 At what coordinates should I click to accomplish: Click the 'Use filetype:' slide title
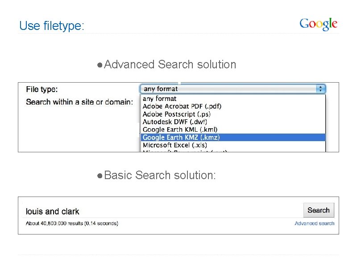pyautogui.click(x=51, y=26)
